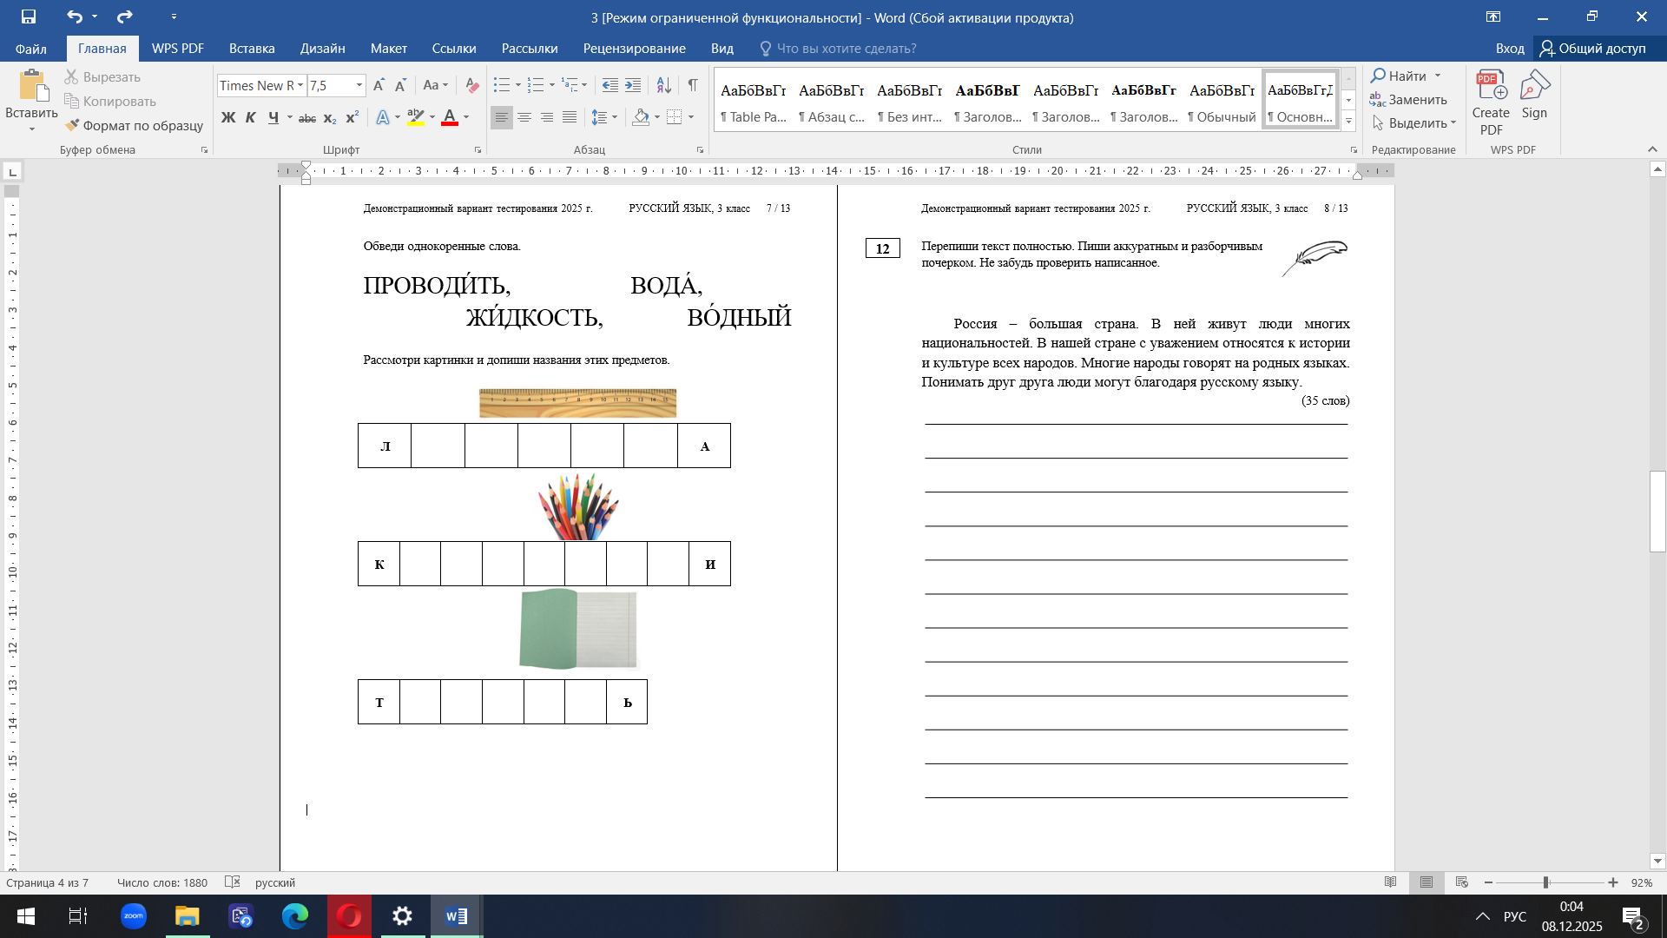Image resolution: width=1667 pixels, height=938 pixels.
Task: Switch to the Вставка ribbon tab
Action: click(252, 49)
